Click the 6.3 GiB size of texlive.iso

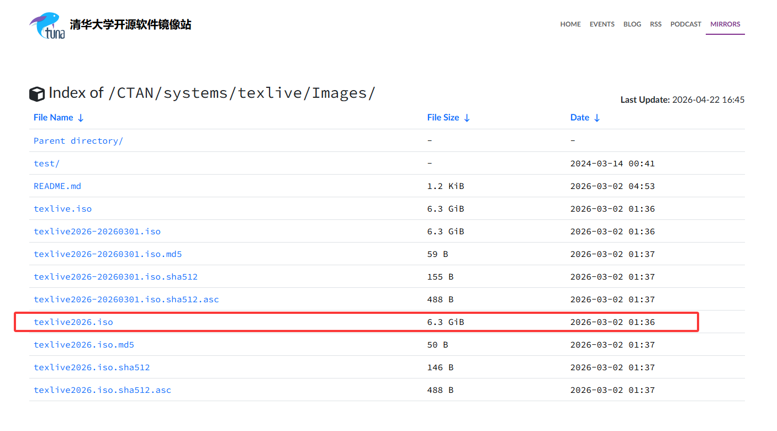coord(446,209)
